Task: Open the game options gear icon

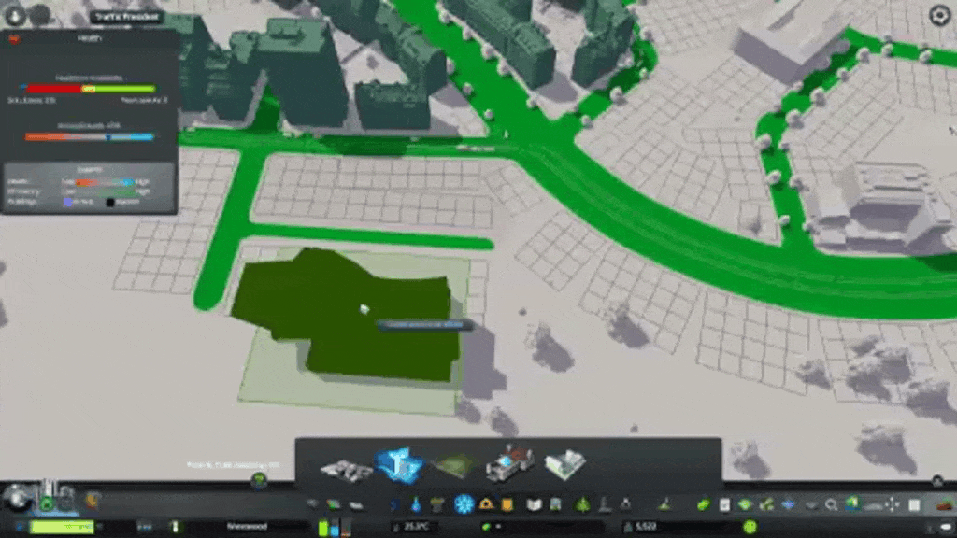Action: tap(939, 15)
